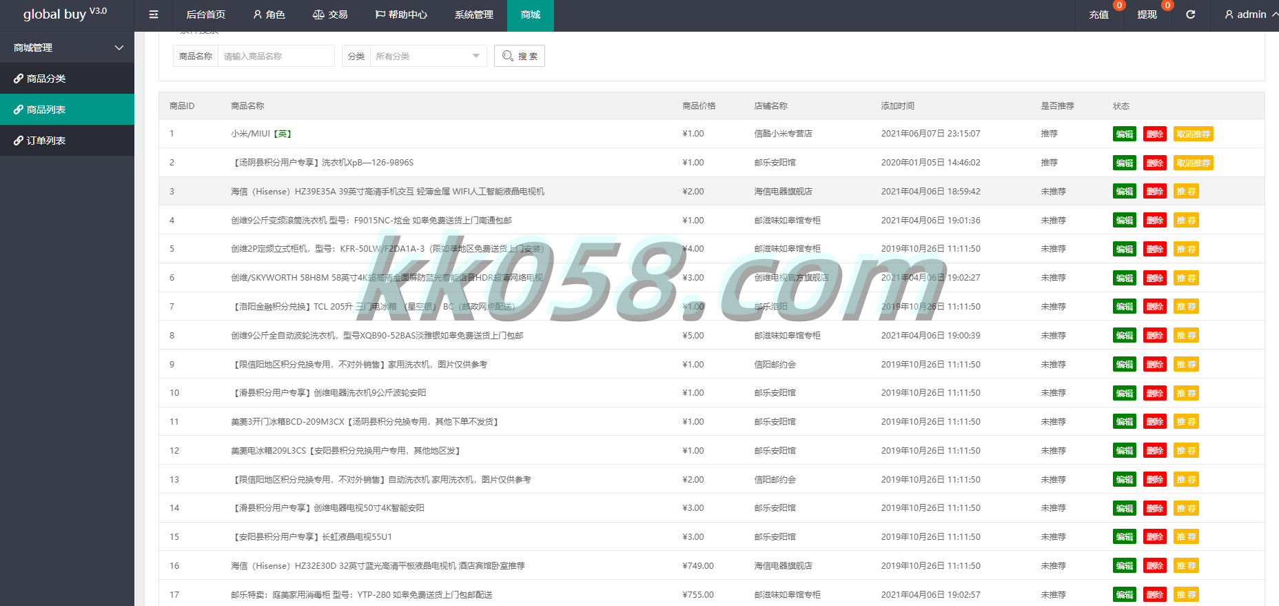Select the 商城 top tab
The image size is (1279, 606).
pos(531,15)
